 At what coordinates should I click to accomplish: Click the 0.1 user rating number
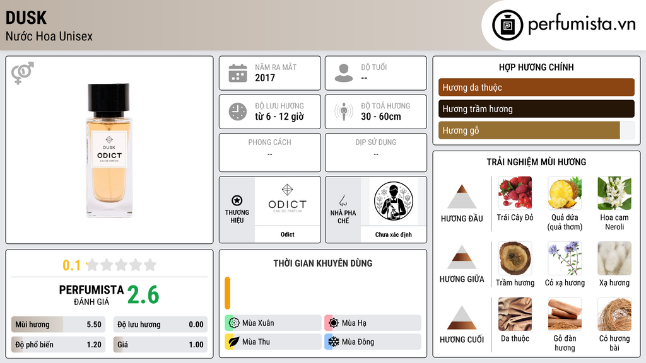point(72,265)
